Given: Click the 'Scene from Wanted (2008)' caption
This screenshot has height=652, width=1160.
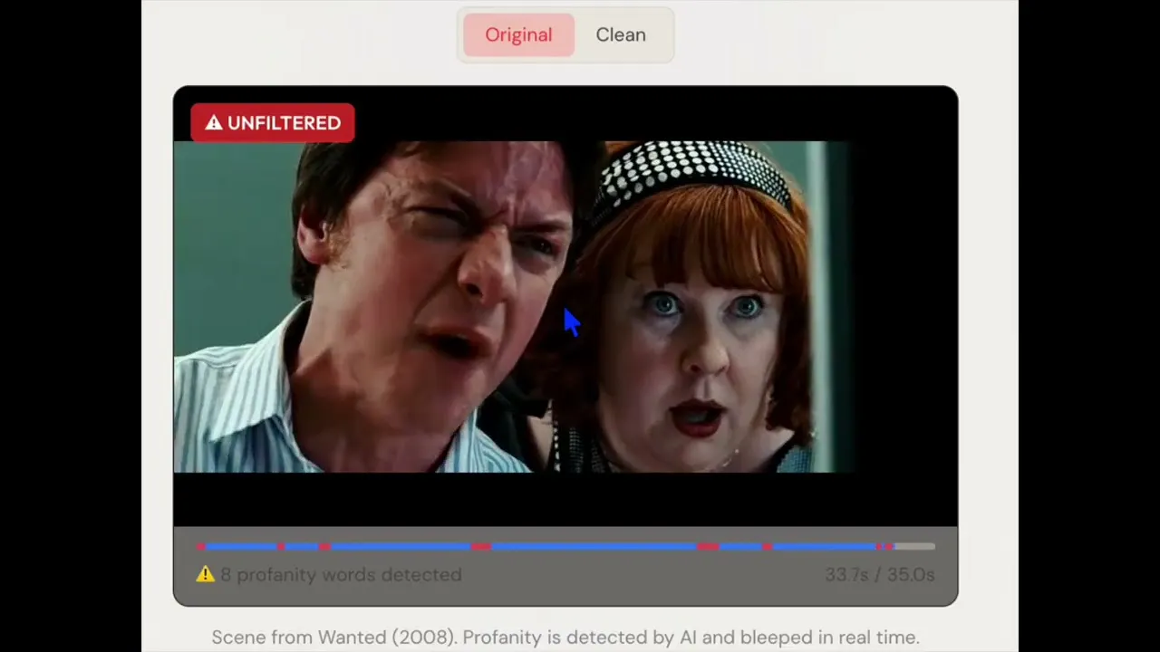Looking at the screenshot, I should [x=565, y=637].
